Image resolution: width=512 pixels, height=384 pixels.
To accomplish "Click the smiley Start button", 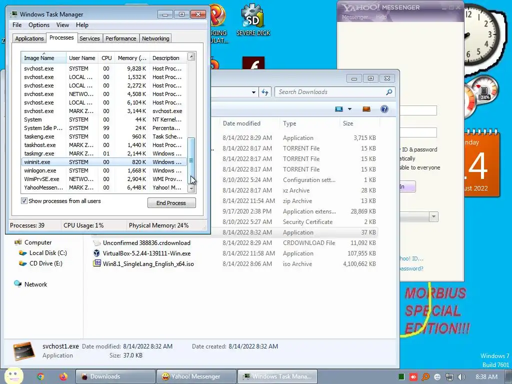I will (x=13, y=376).
